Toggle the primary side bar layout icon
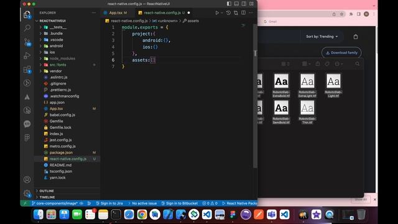This screenshot has height=224, width=398. pos(229,4)
